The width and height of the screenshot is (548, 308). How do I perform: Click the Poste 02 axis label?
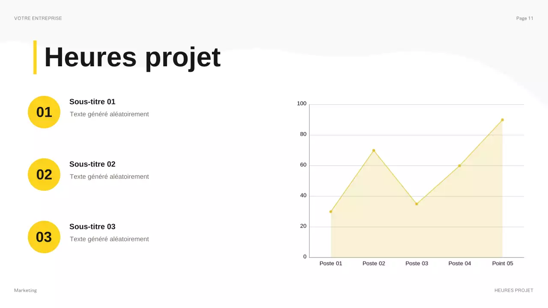374,263
